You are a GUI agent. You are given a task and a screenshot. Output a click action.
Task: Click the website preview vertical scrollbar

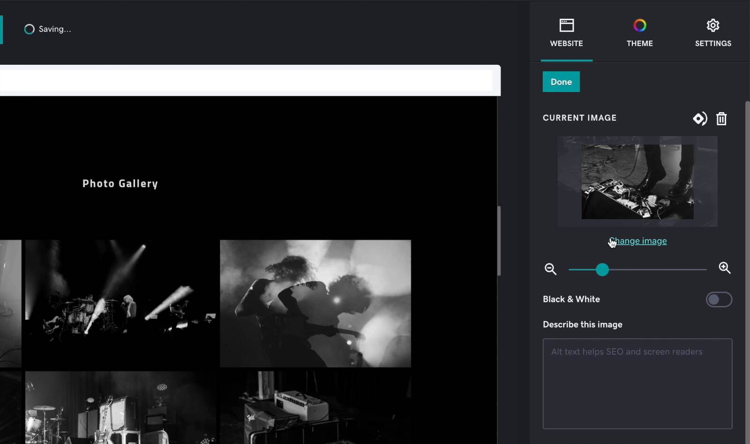pos(499,241)
